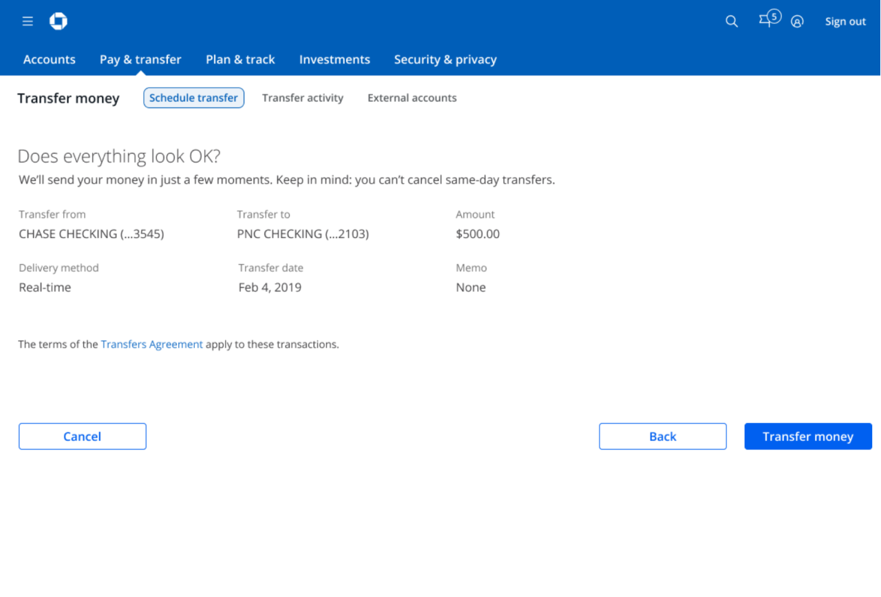
Task: Click the 'Transfer from' label
Action: coord(52,215)
